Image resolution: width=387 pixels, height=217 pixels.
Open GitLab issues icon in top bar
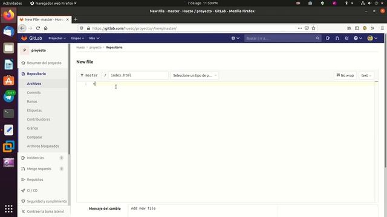(328, 38)
